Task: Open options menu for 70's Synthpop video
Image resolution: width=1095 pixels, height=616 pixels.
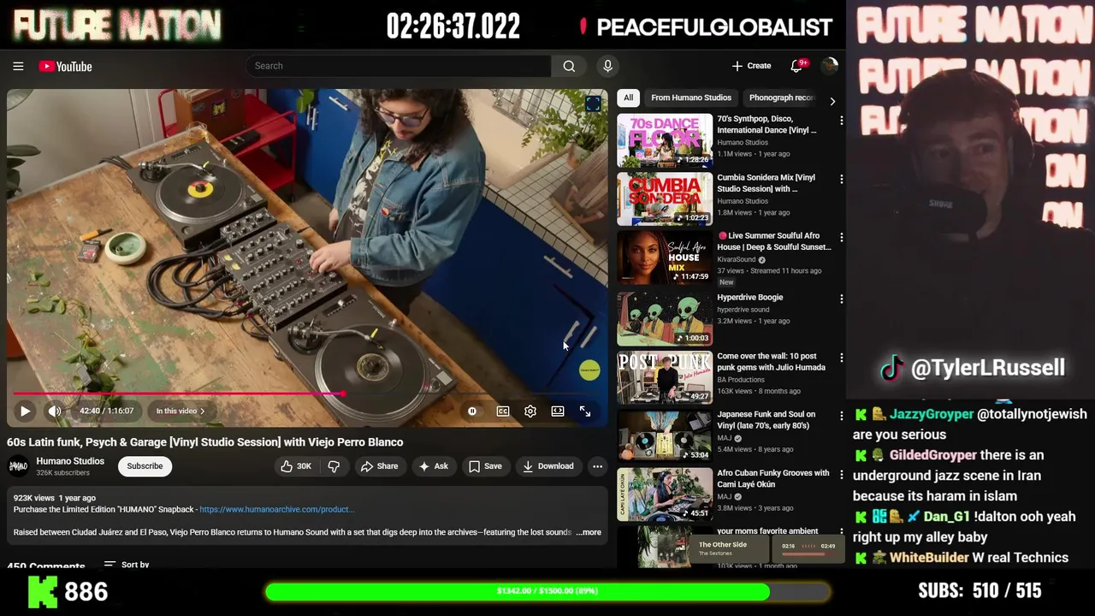Action: click(841, 121)
